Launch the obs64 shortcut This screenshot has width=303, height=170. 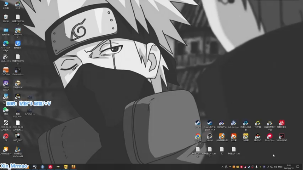[210, 138]
